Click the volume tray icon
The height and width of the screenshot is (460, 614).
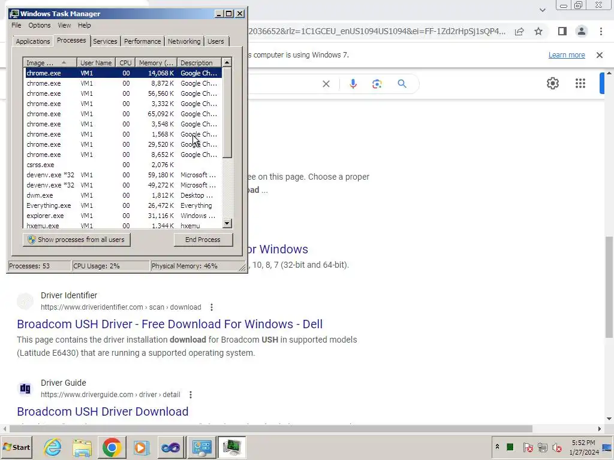tap(556, 447)
